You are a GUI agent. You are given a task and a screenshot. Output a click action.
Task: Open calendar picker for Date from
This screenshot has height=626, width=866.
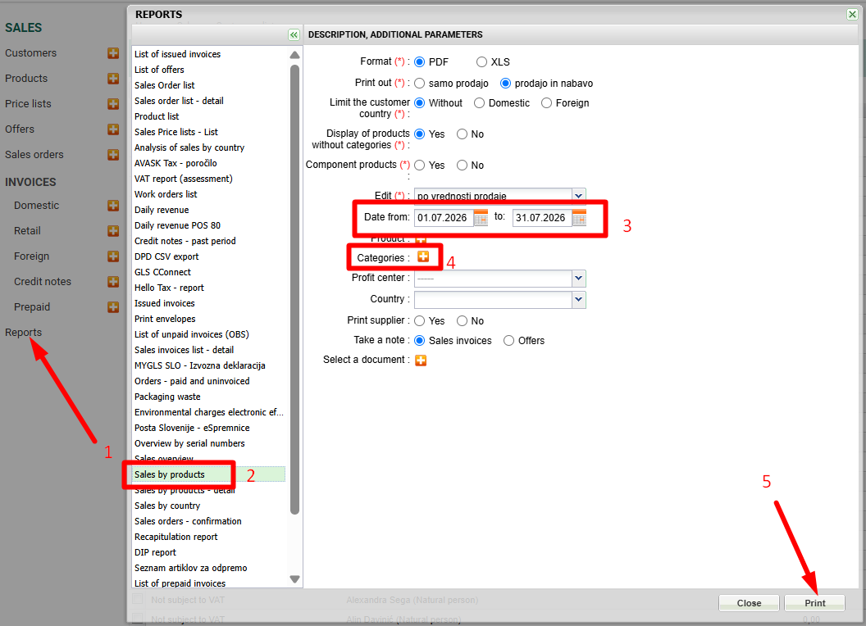(x=481, y=217)
